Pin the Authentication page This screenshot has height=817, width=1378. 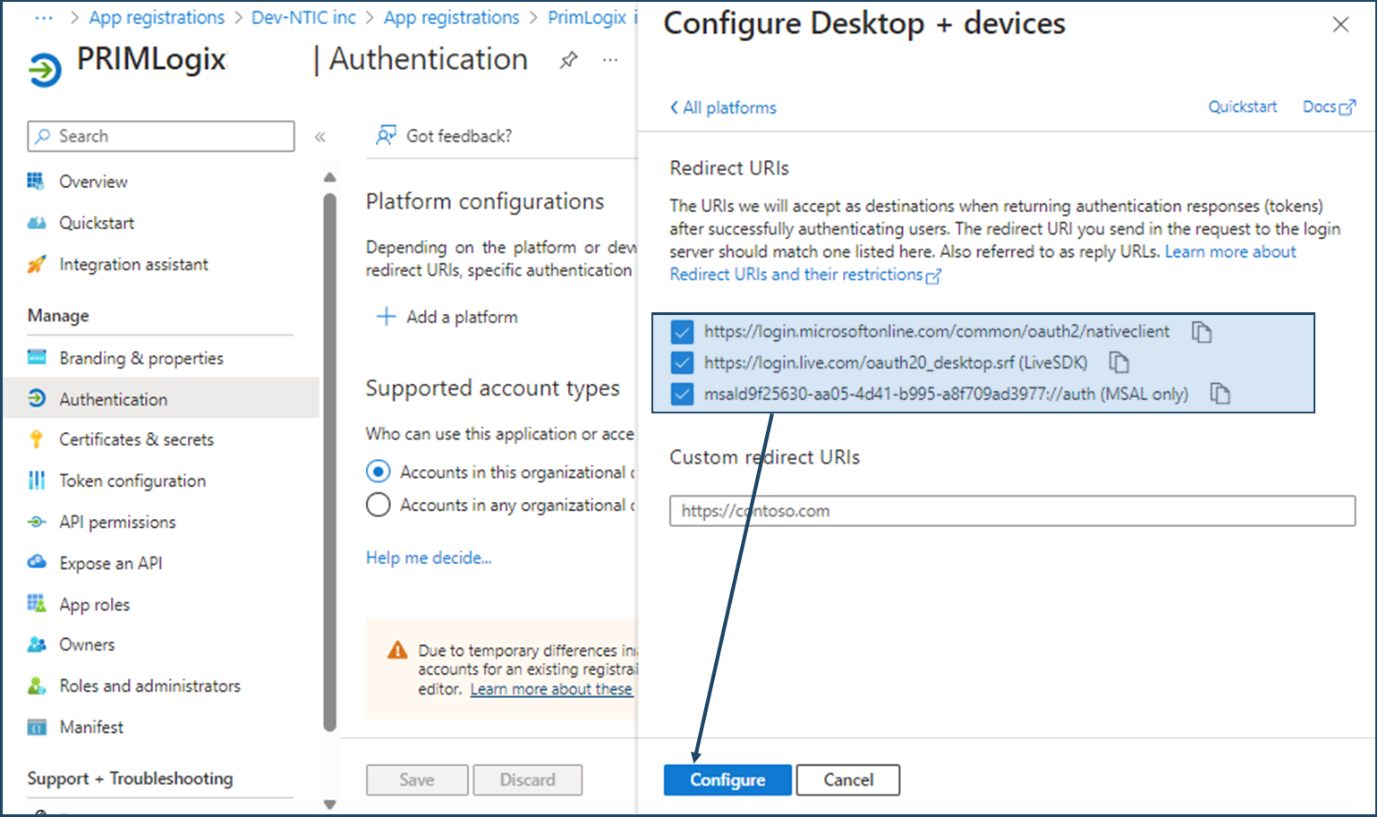(568, 60)
